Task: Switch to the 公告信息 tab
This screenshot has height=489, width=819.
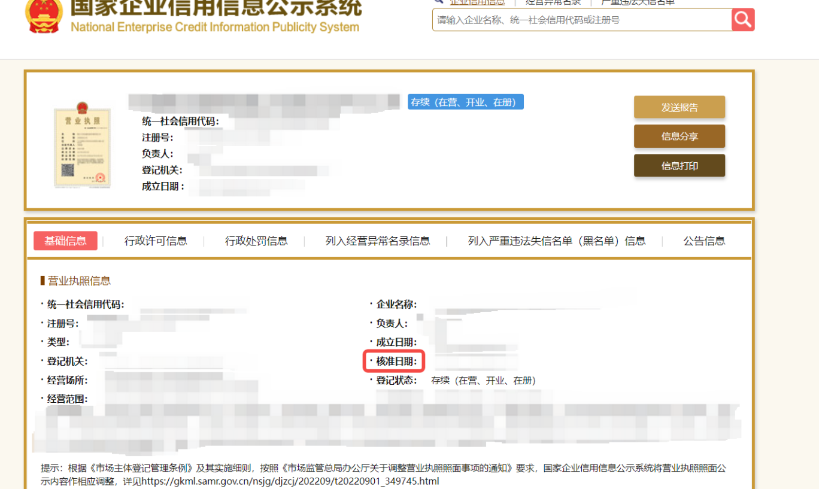Action: (704, 241)
